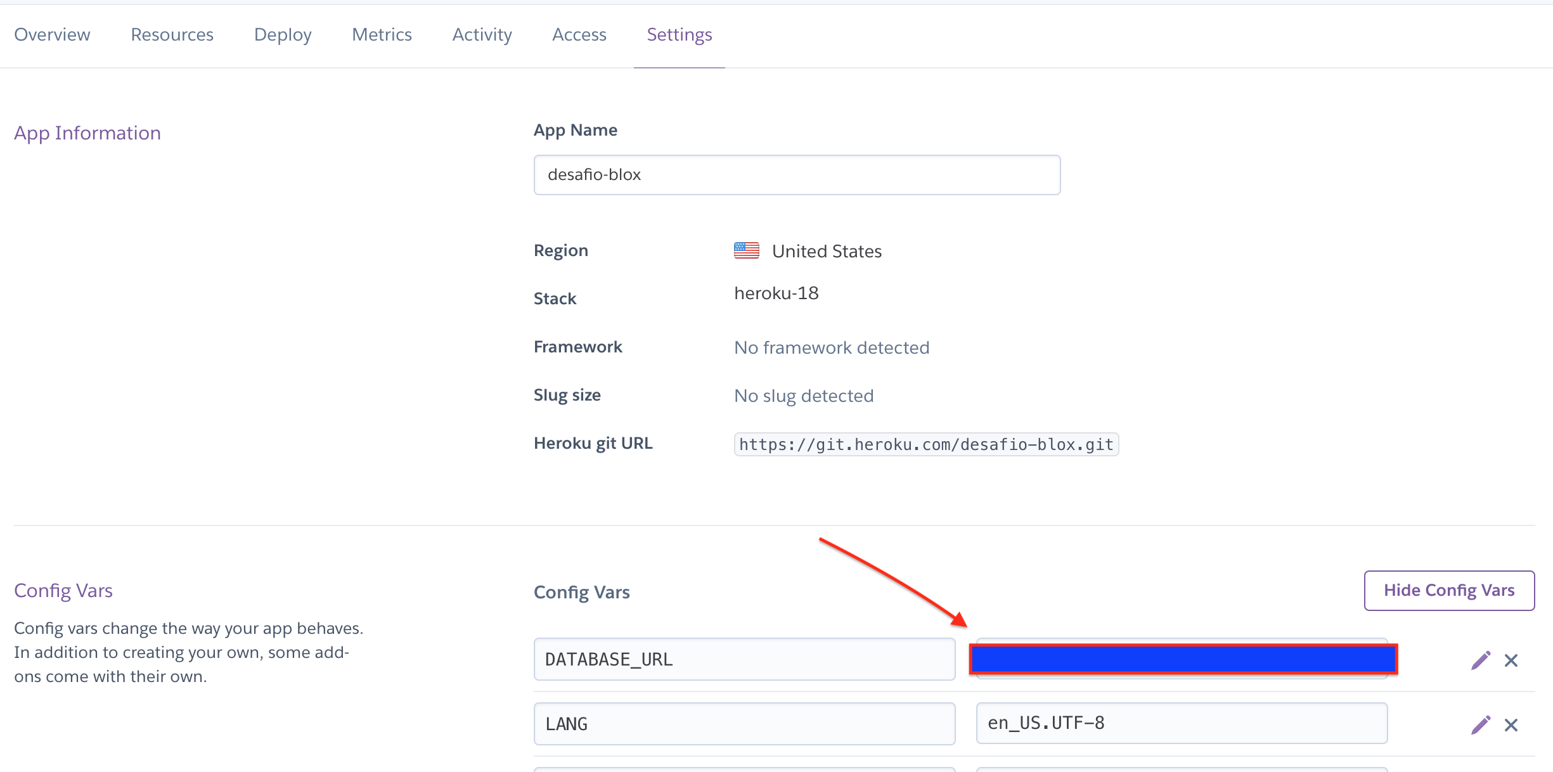Viewport: 1553px width, 772px height.
Task: Click the App Information heading
Action: [87, 133]
